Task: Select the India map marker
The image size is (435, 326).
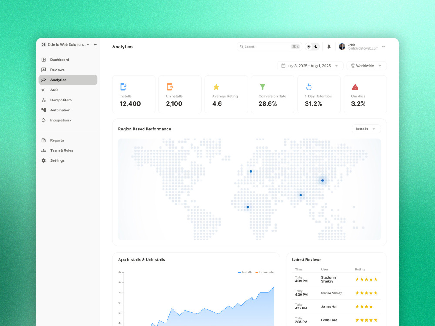Action: click(x=301, y=195)
